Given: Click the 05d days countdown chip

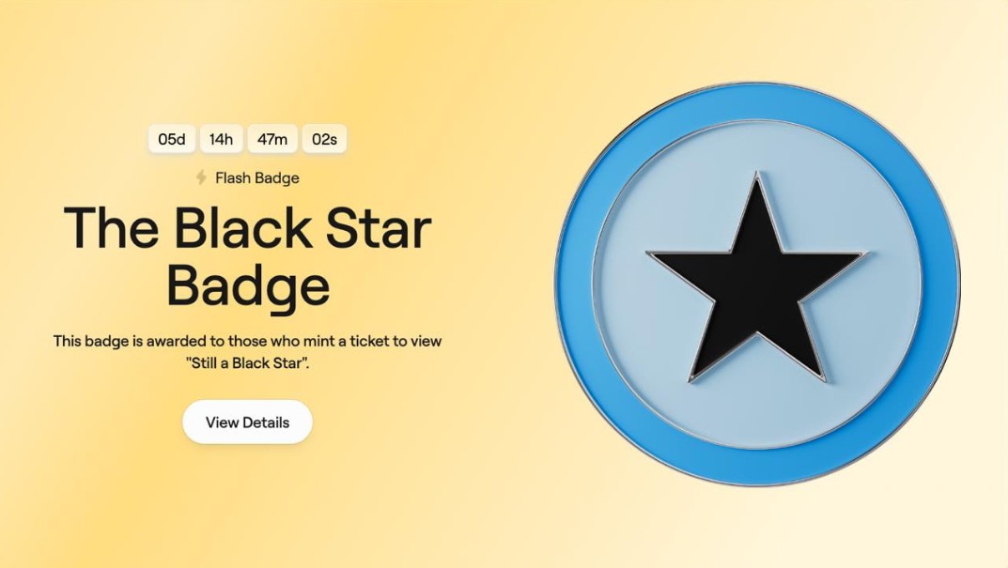Looking at the screenshot, I should click(172, 139).
